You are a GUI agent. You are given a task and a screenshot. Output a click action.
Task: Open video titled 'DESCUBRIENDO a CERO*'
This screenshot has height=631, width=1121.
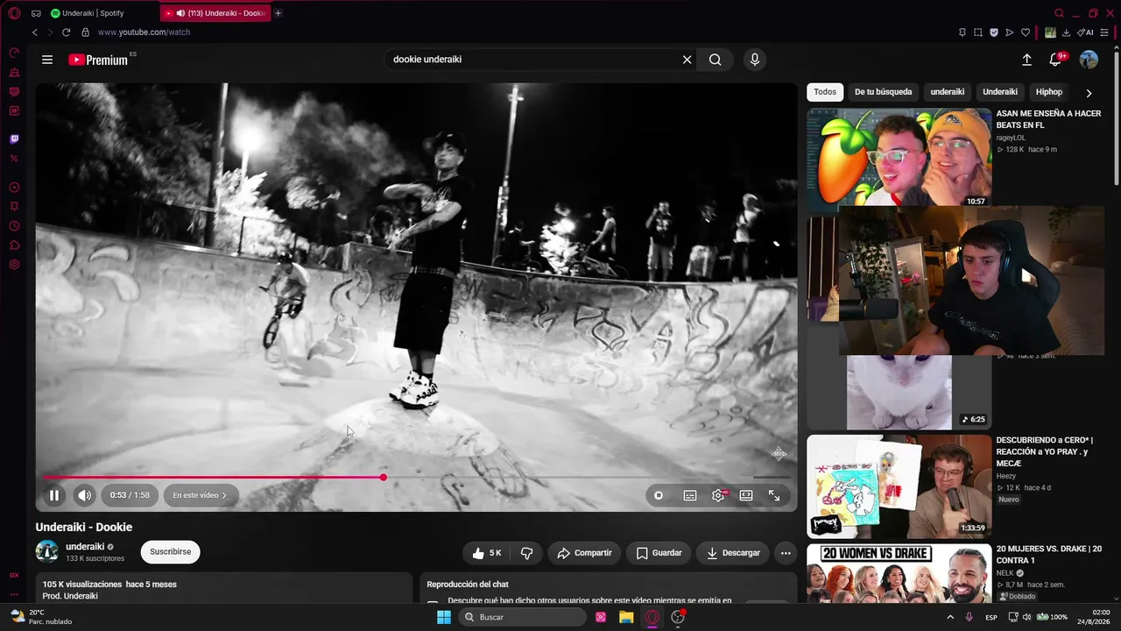click(x=1045, y=451)
